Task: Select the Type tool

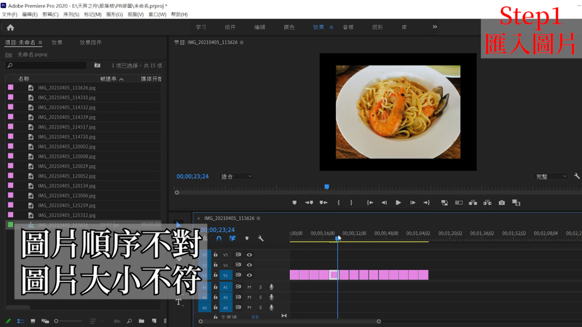Action: (x=178, y=302)
